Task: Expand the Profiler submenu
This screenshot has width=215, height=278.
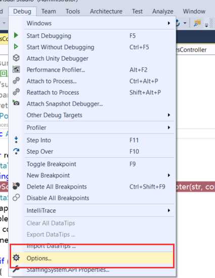Action: pos(99,128)
